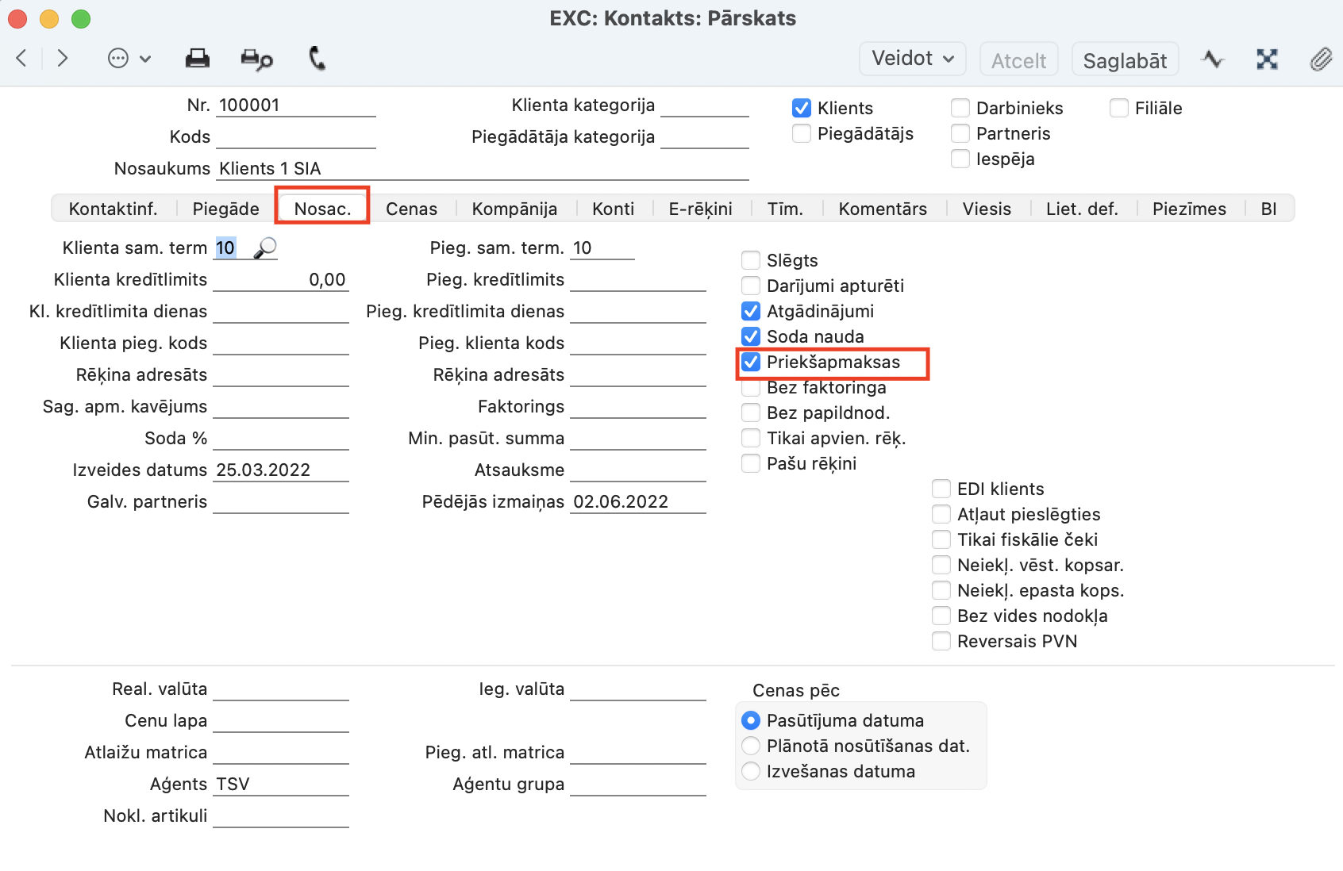Click the Klienta kredītlimits input field
This screenshot has width=1343, height=871.
point(281,280)
